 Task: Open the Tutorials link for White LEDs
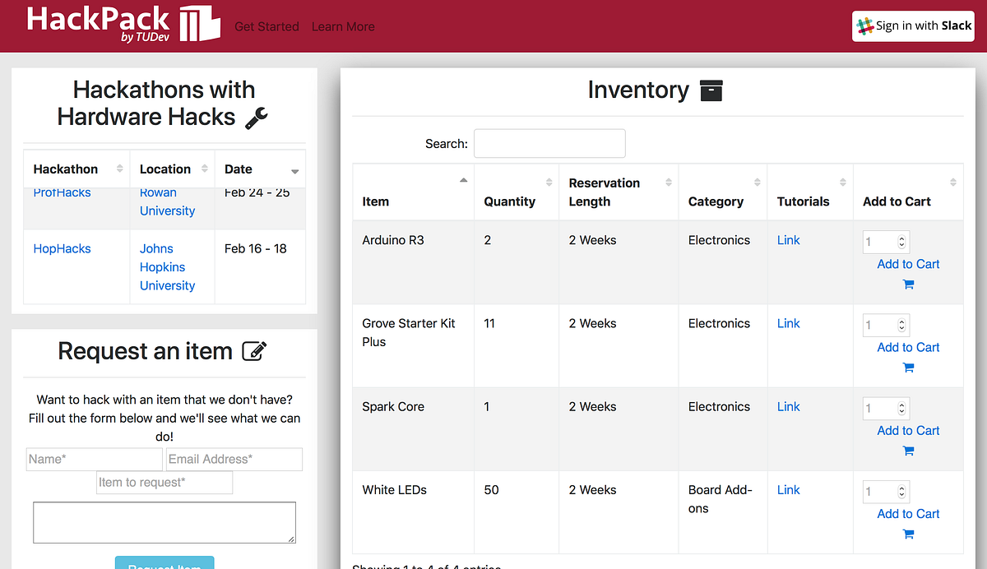[x=788, y=489]
